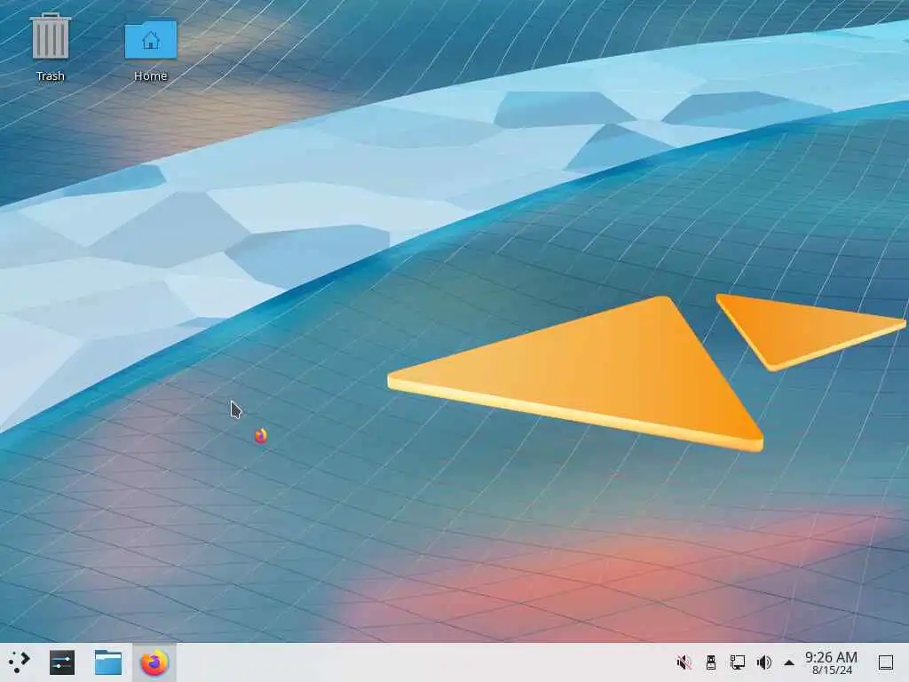Open the removable USB devices tray icon

[711, 662]
